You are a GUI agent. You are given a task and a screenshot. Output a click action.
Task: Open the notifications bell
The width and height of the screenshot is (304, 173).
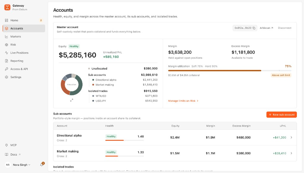coord(42,164)
